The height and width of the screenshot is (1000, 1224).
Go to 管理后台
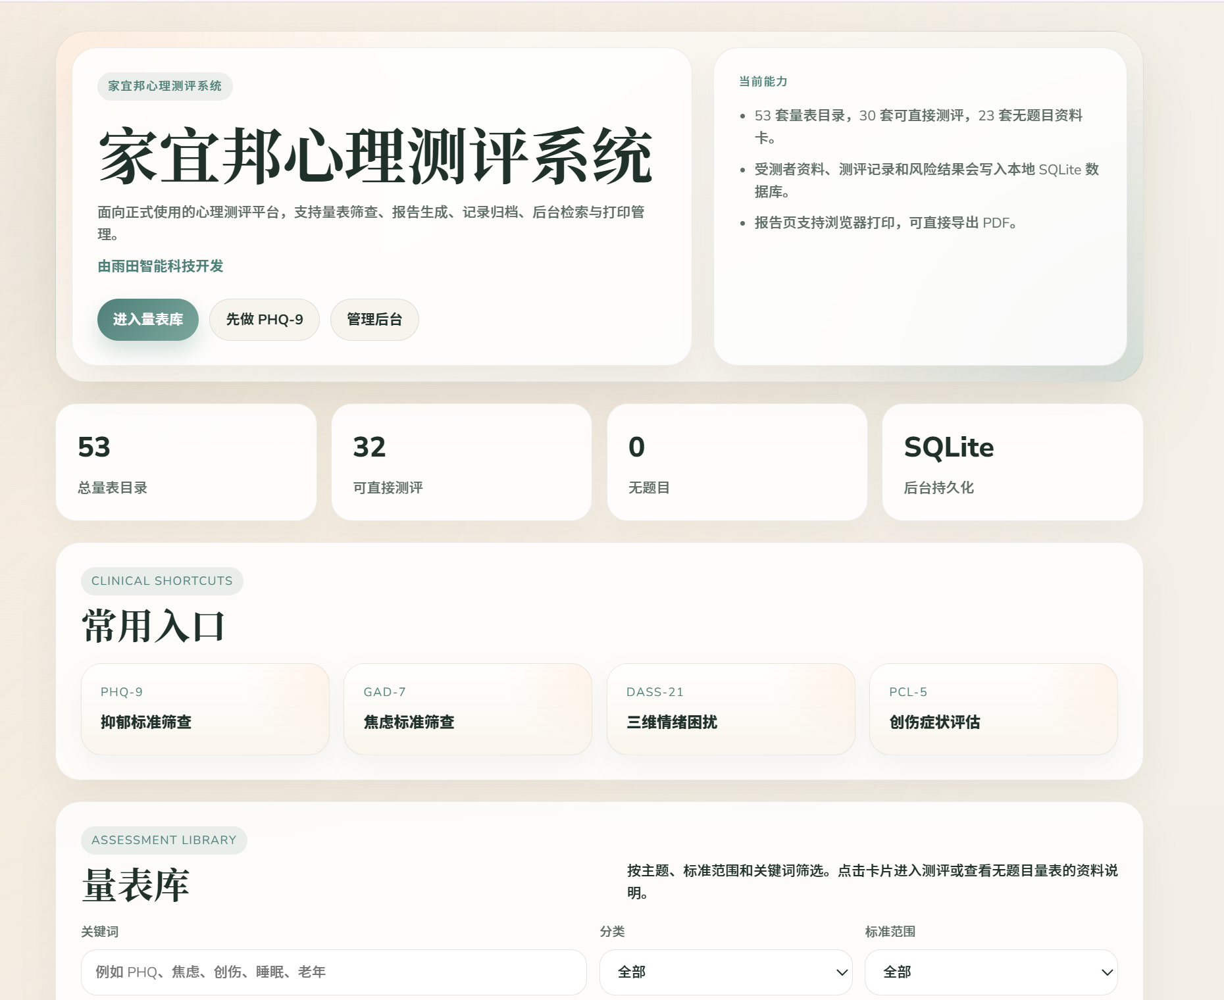(x=374, y=320)
